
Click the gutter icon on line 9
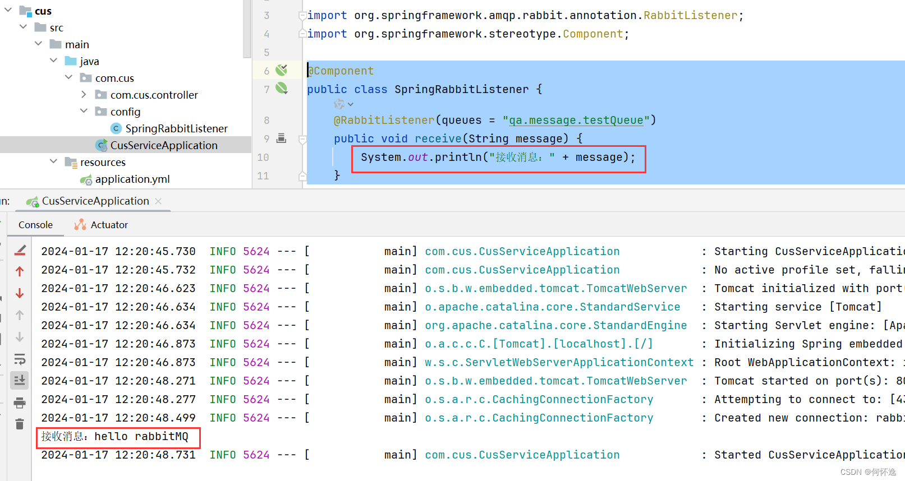coord(282,138)
